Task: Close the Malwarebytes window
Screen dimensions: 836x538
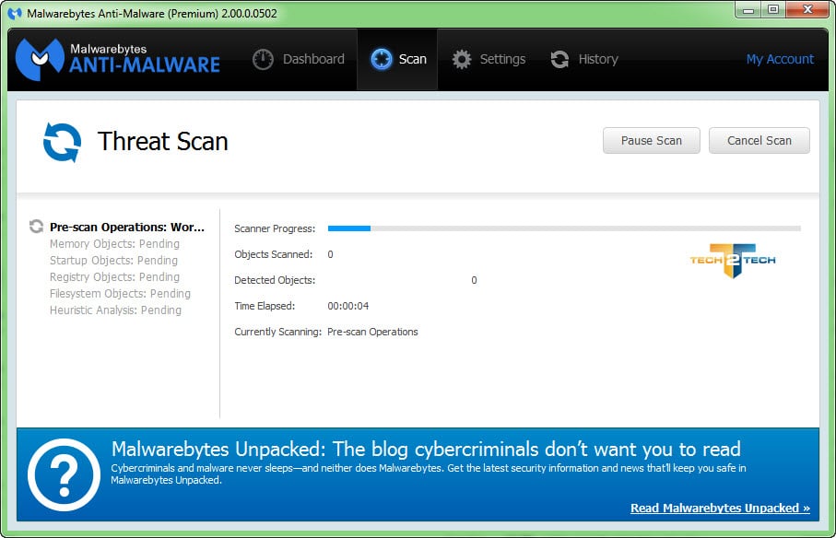Action: point(807,9)
